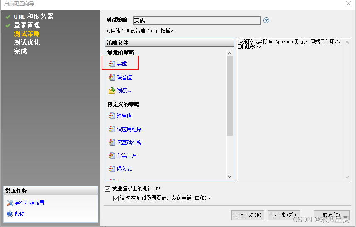Open the 浏览... policy file link
This screenshot has height=227, width=356.
pos(124,90)
